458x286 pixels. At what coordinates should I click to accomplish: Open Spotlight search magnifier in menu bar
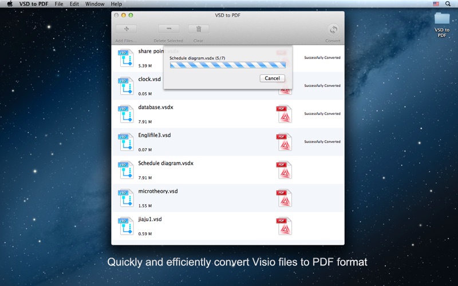point(448,4)
